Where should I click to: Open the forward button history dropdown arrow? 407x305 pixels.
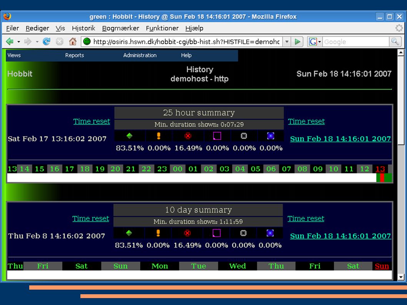(x=37, y=42)
